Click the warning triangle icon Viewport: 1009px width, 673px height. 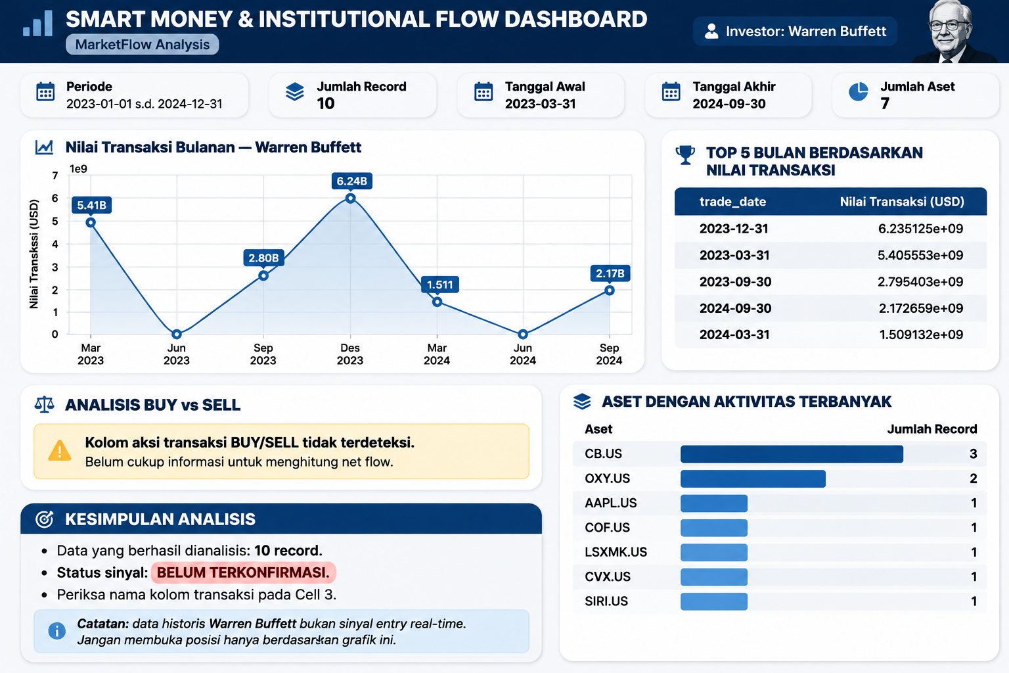pos(60,451)
